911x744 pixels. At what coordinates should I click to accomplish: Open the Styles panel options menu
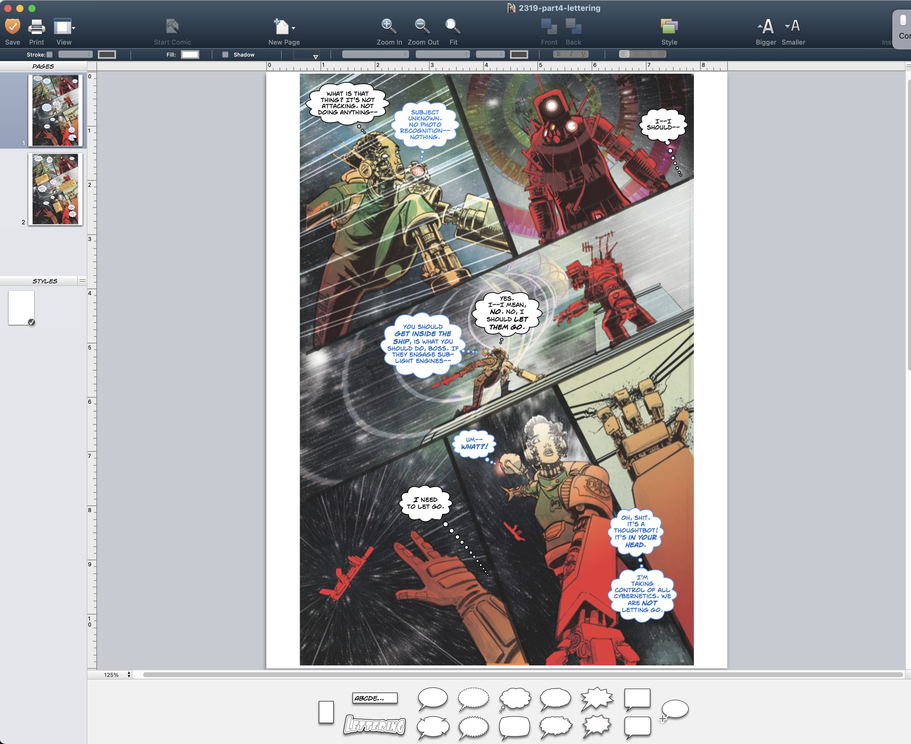82,281
